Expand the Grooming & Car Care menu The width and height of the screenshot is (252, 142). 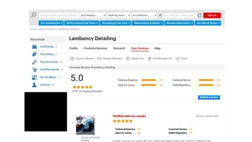pos(115,23)
